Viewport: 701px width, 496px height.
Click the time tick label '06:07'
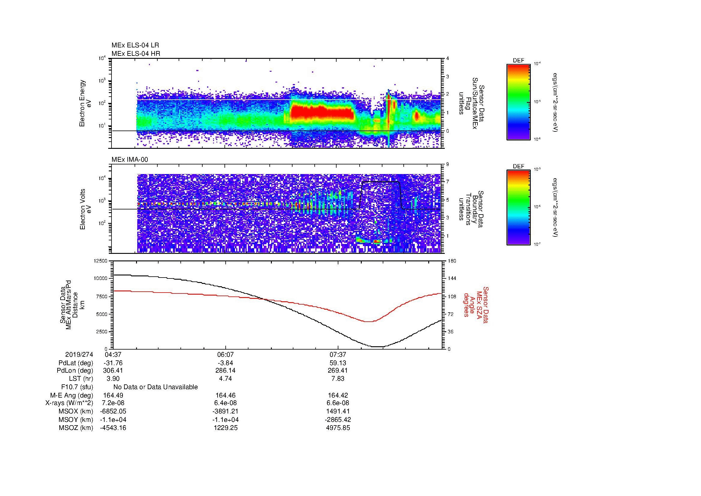tap(225, 355)
